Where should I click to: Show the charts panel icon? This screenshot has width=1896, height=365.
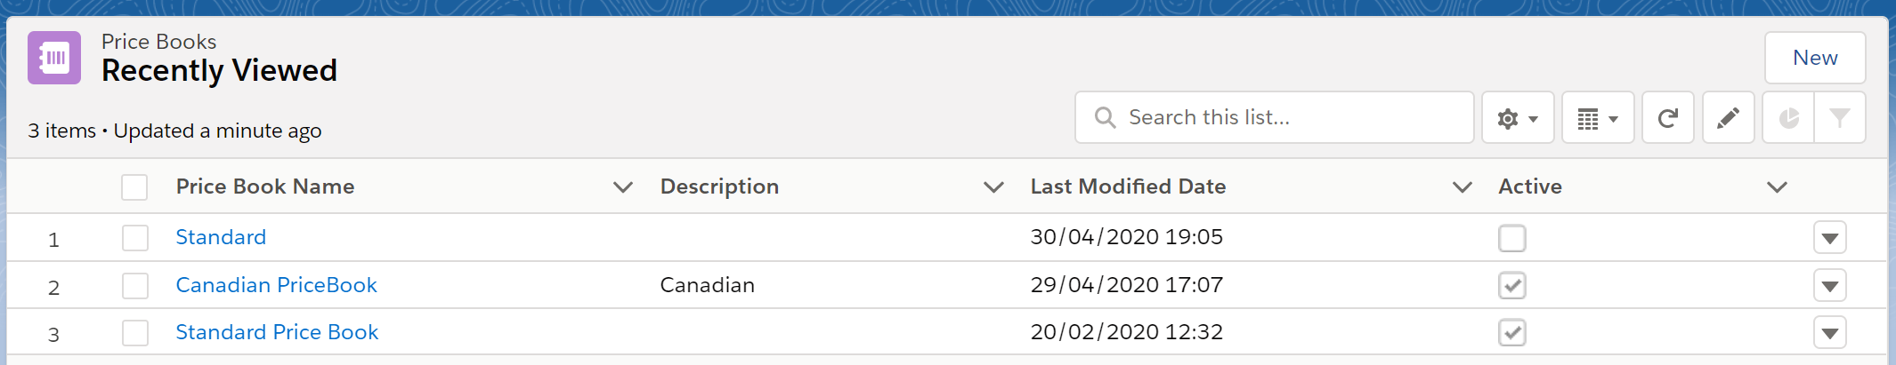[x=1788, y=118]
